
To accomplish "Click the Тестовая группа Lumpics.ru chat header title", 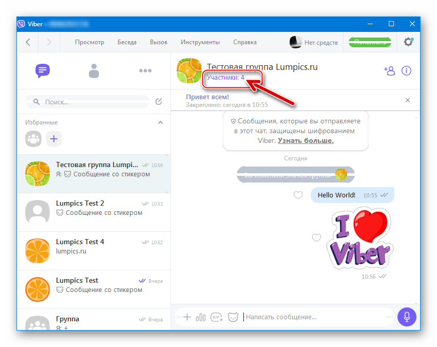I will [x=262, y=67].
